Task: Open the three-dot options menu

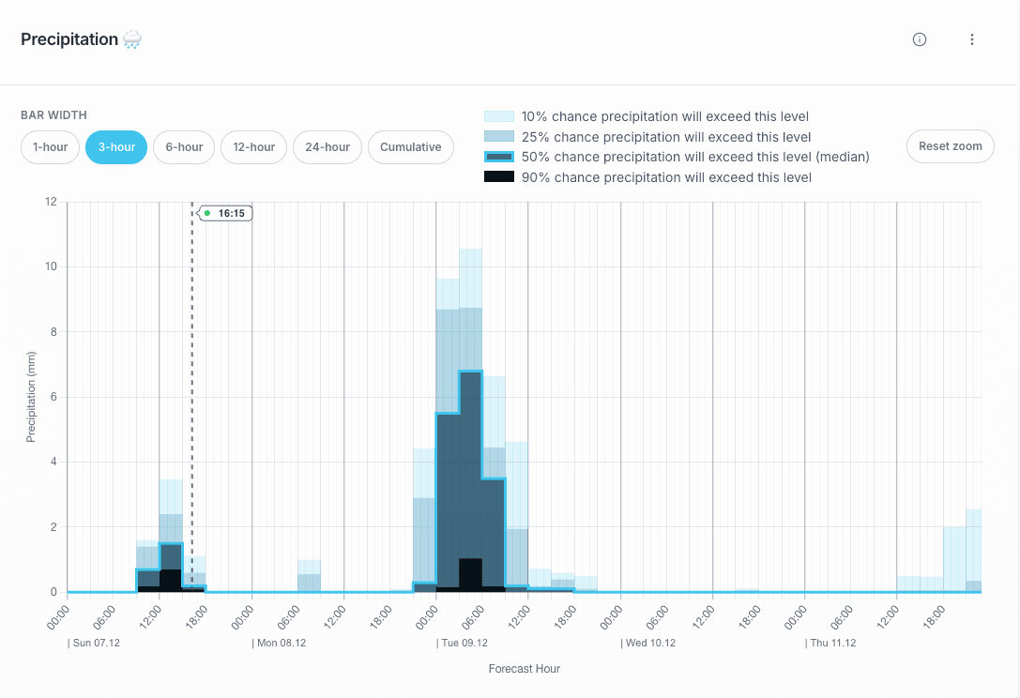Action: coord(972,39)
